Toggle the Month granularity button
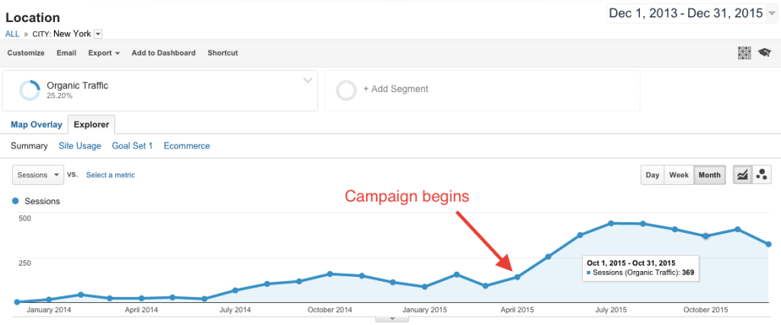Screen dimensions: 781x325 tap(709, 175)
